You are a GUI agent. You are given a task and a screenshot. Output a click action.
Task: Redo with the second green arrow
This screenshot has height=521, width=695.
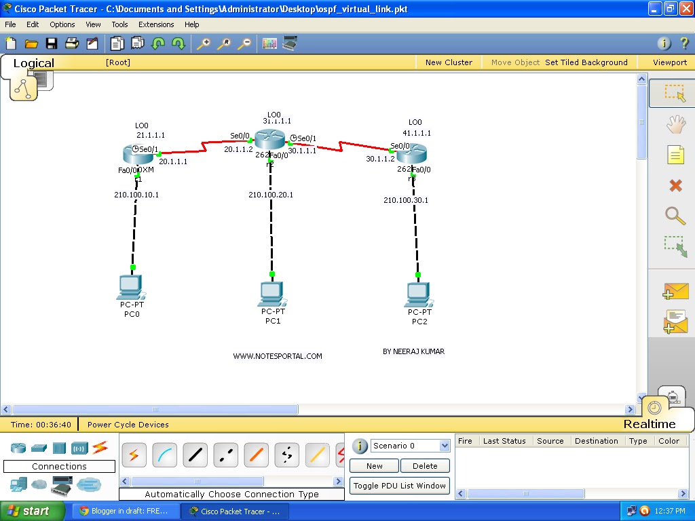179,43
